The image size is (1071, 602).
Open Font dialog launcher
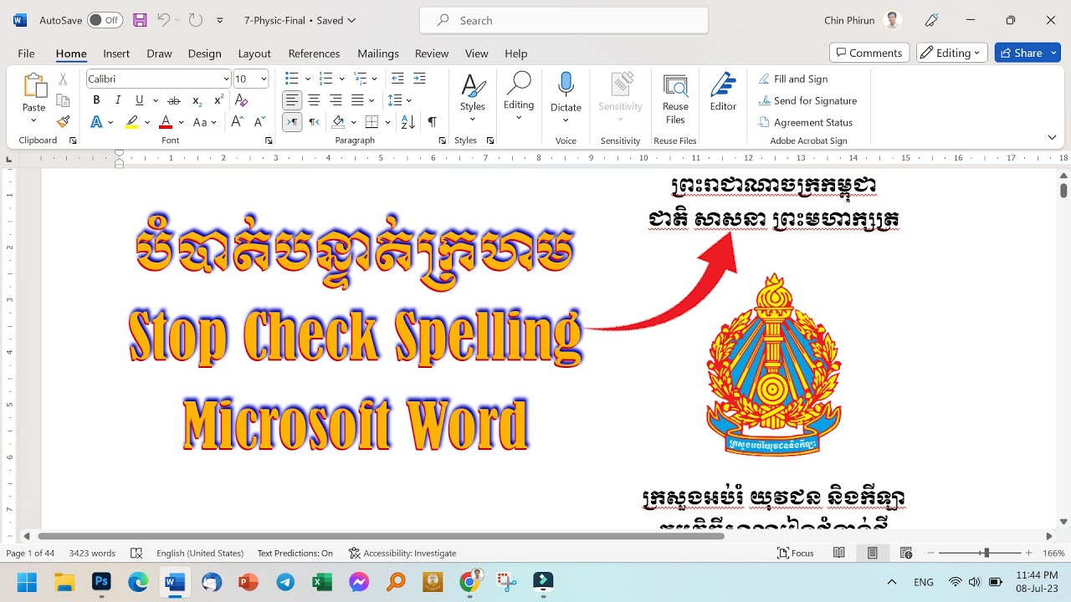[x=269, y=140]
